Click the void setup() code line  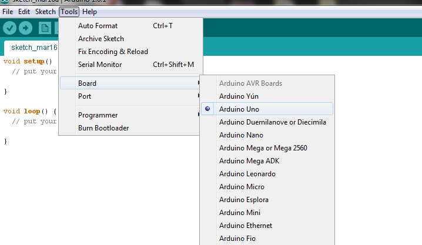pos(28,61)
